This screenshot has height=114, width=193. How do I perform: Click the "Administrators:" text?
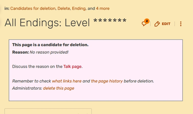27,88
